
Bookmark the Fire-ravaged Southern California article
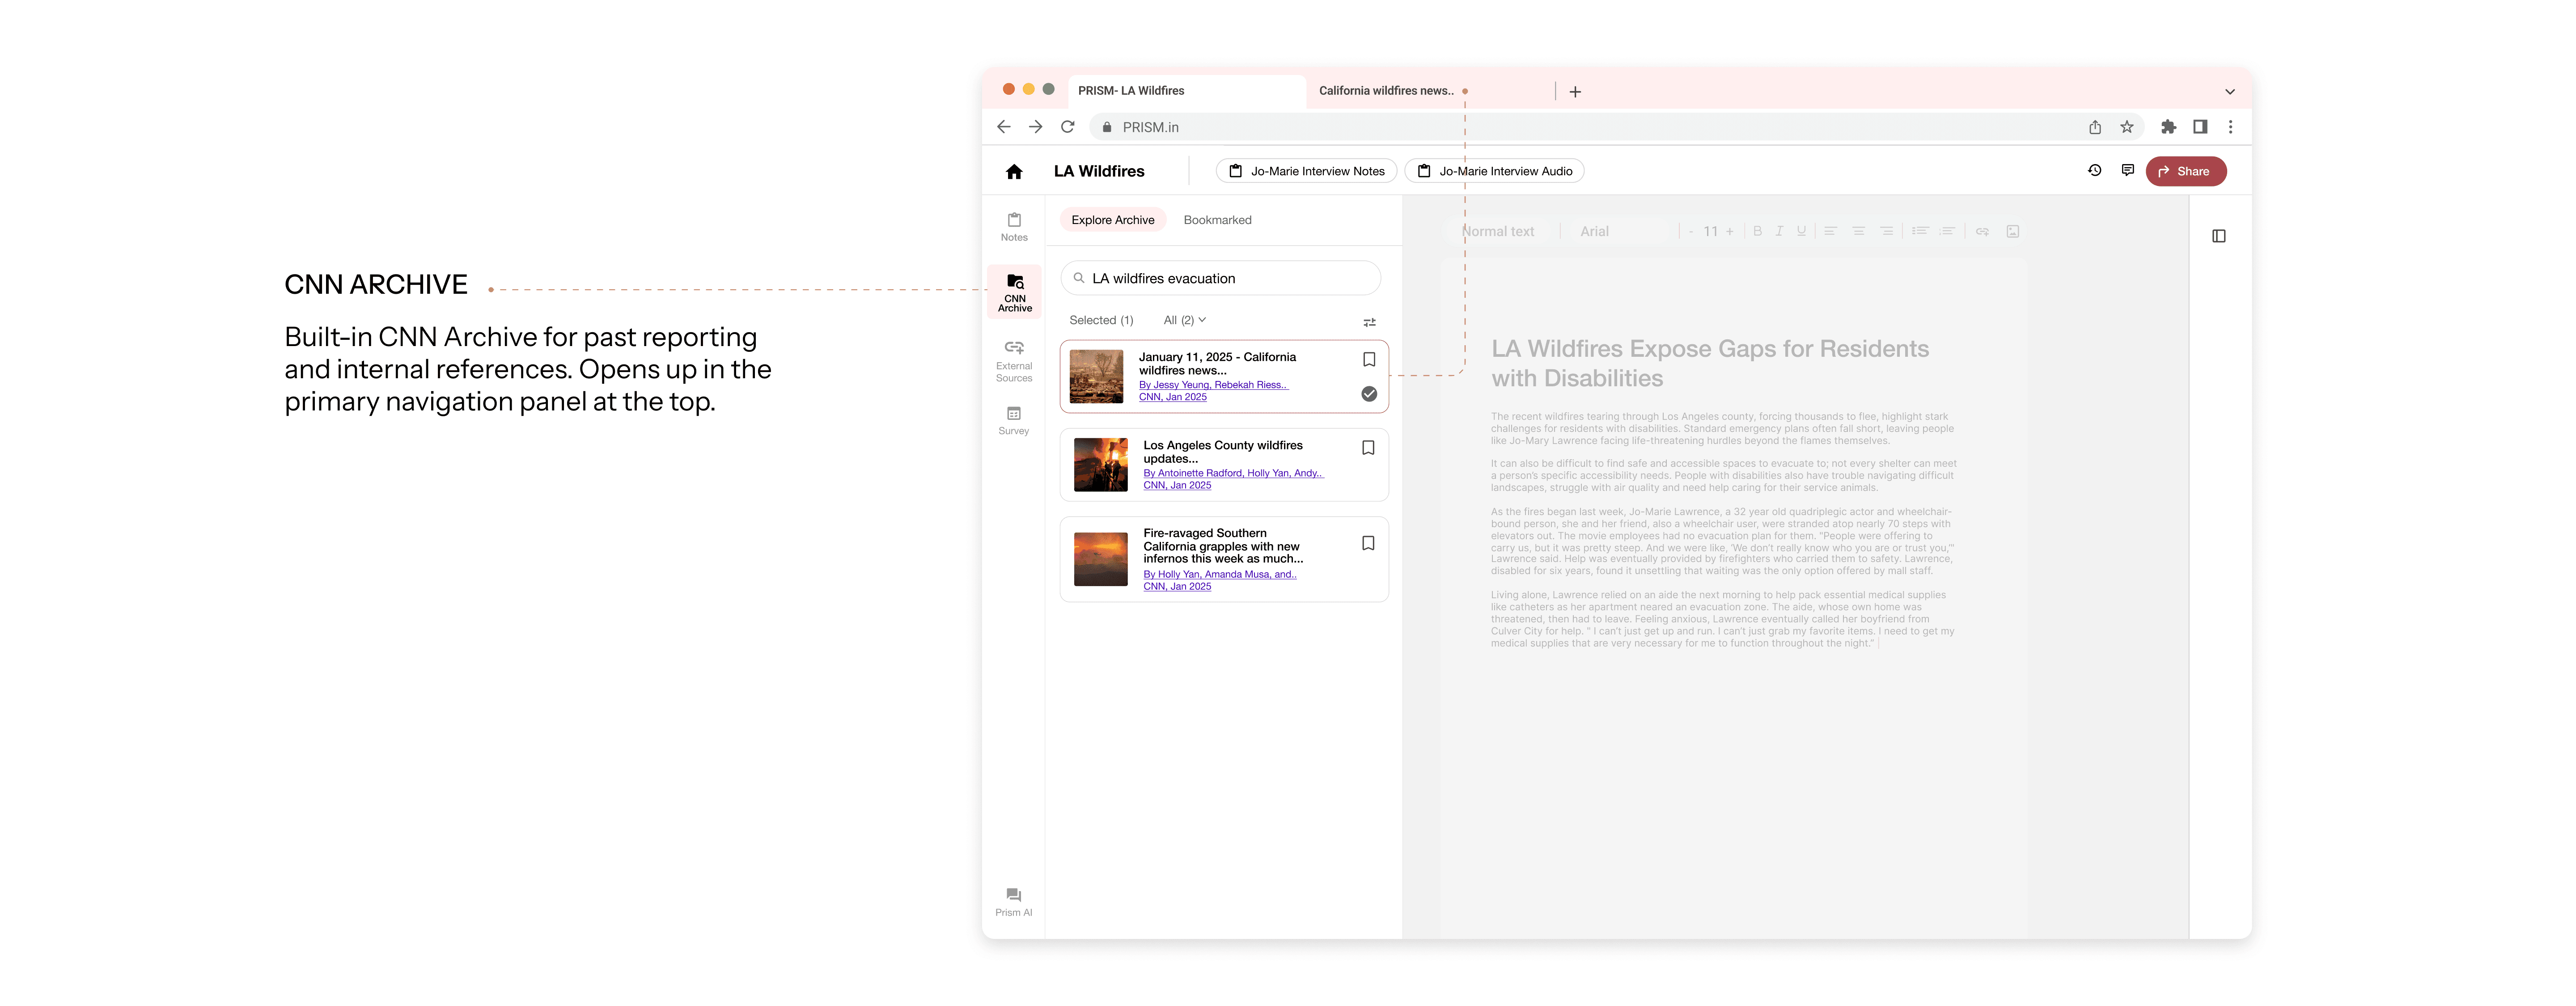1368,543
